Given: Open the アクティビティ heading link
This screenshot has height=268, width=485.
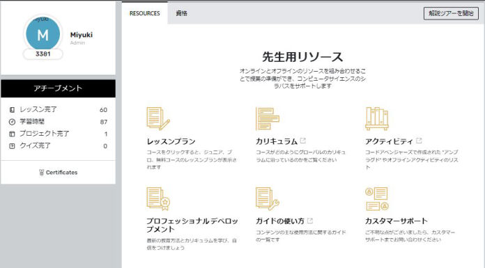Looking at the screenshot, I should pyautogui.click(x=389, y=141).
